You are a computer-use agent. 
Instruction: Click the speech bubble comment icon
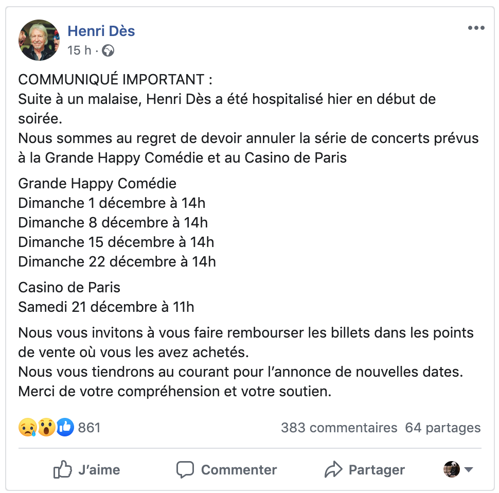pyautogui.click(x=185, y=469)
